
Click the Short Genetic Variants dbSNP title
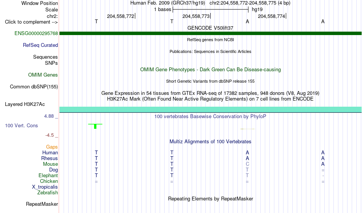[210, 81]
